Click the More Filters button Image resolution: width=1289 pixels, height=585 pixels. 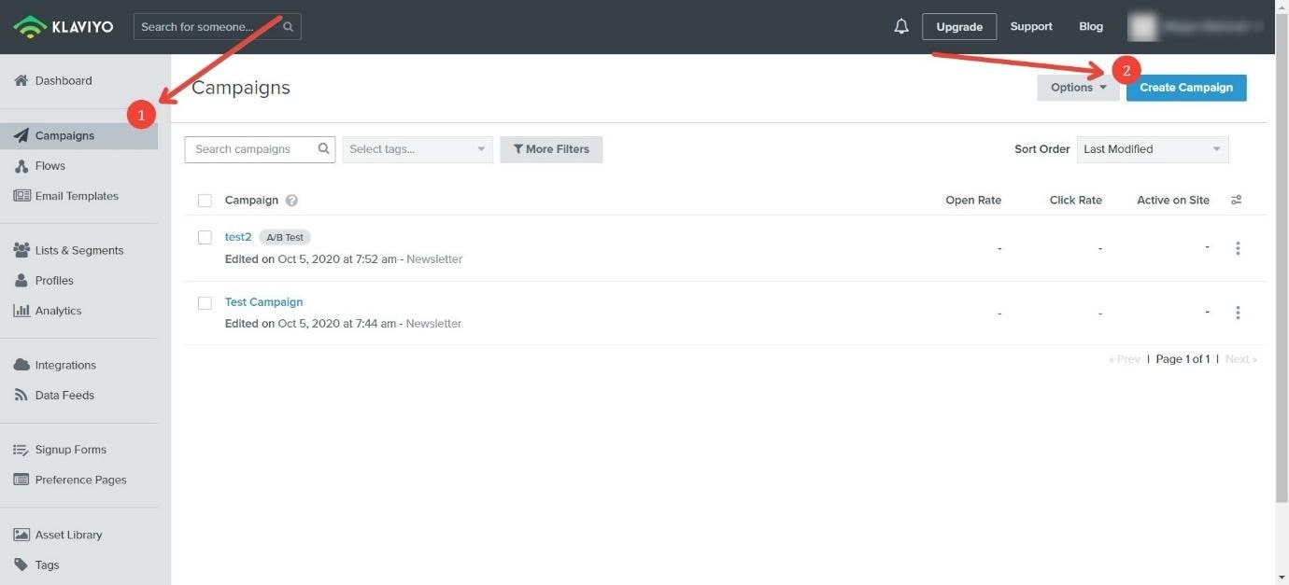pos(551,149)
